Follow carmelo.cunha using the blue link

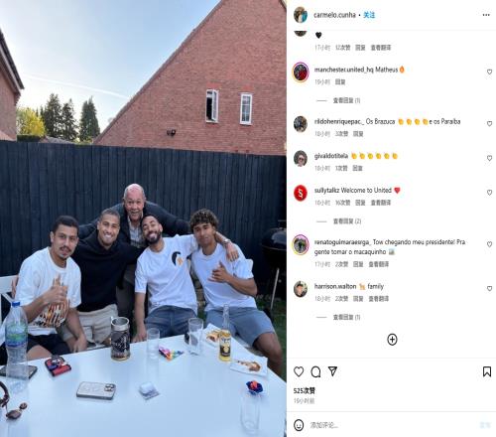tap(369, 15)
